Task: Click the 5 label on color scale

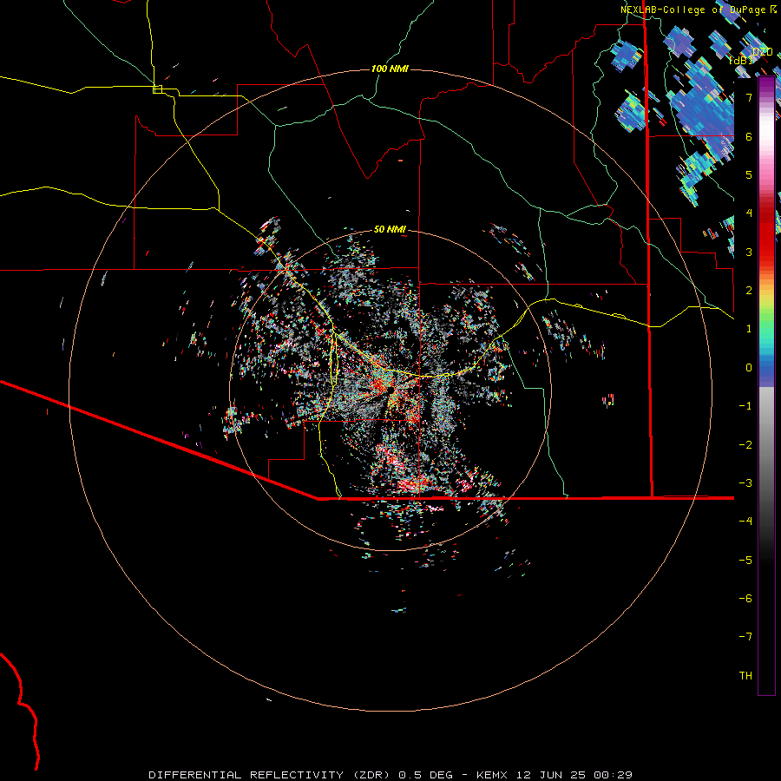Action: pyautogui.click(x=749, y=174)
